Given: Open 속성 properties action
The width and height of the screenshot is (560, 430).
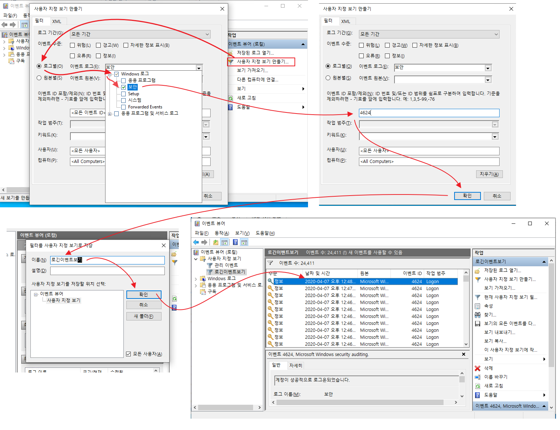Looking at the screenshot, I should 488,306.
